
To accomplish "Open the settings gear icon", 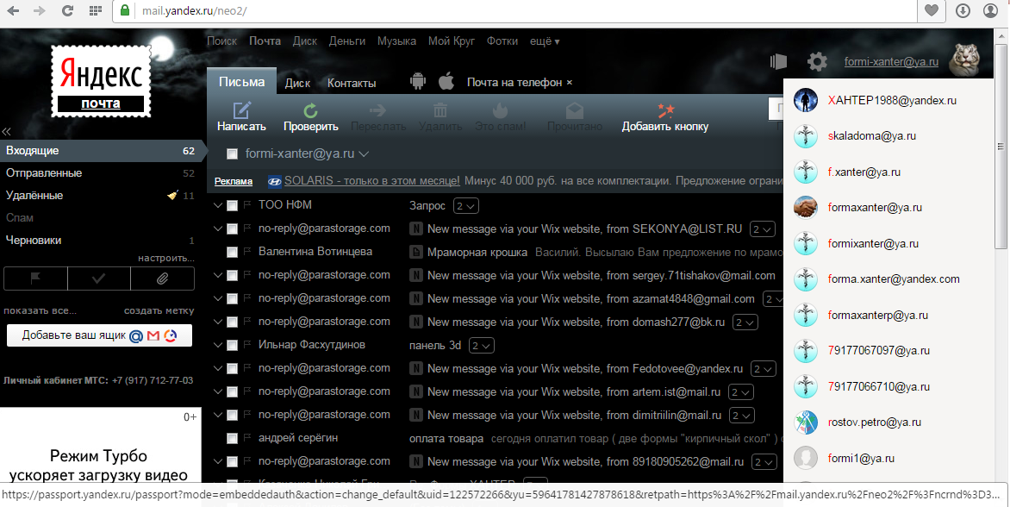I will click(x=818, y=62).
